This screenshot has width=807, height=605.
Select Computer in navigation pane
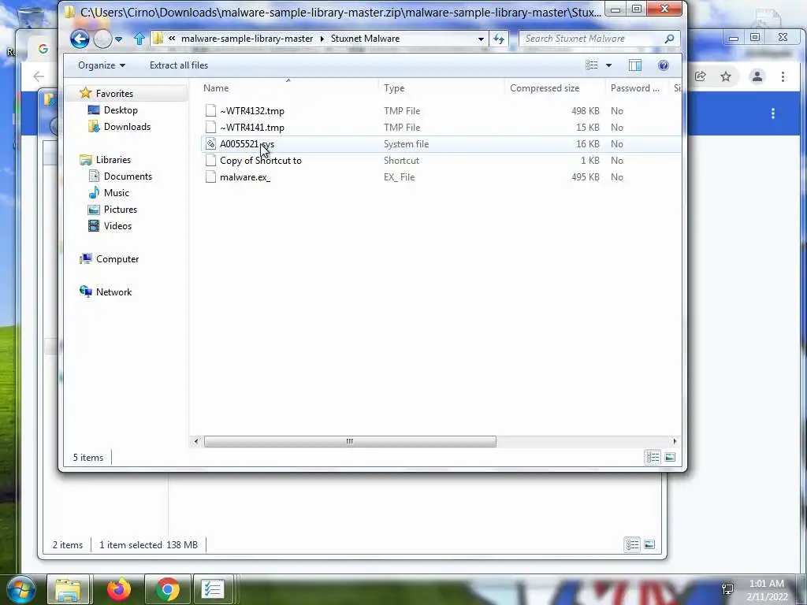tap(117, 259)
